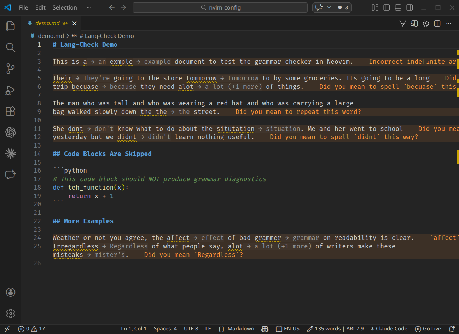Click Go Live in the status bar
Screen dimensions: 459x334
(x=428, y=328)
